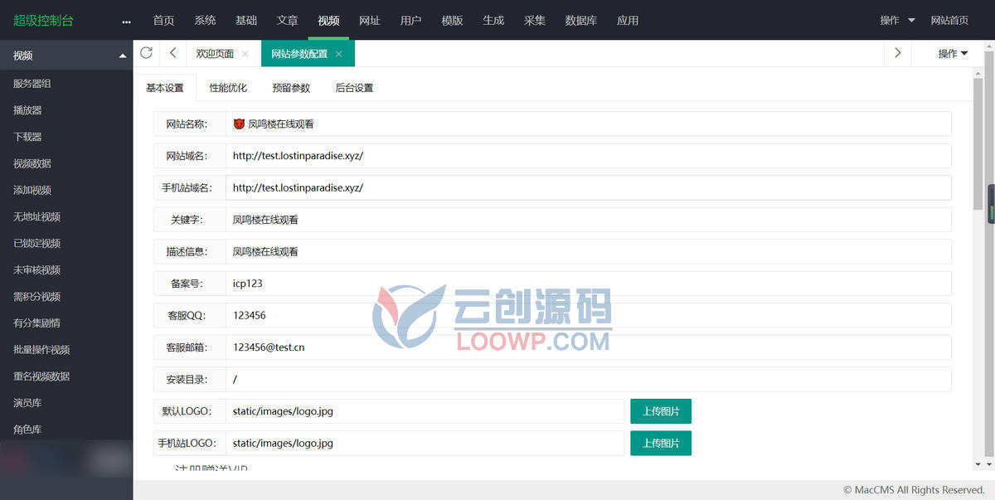Open 演员库 in the sidebar
Screen dimensions: 995x500
pos(27,402)
